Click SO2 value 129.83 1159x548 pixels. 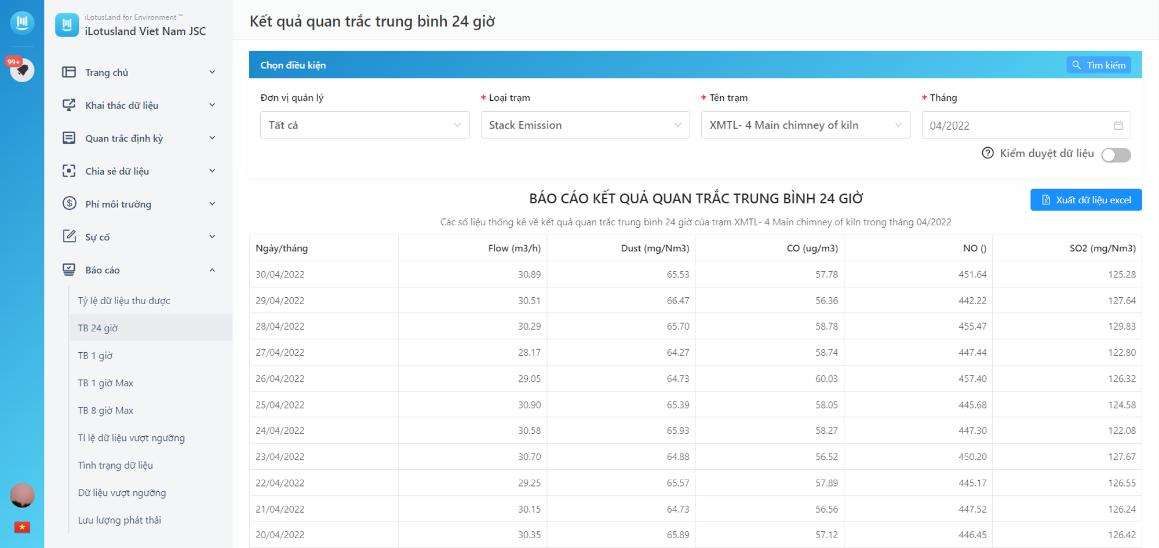coord(1122,326)
